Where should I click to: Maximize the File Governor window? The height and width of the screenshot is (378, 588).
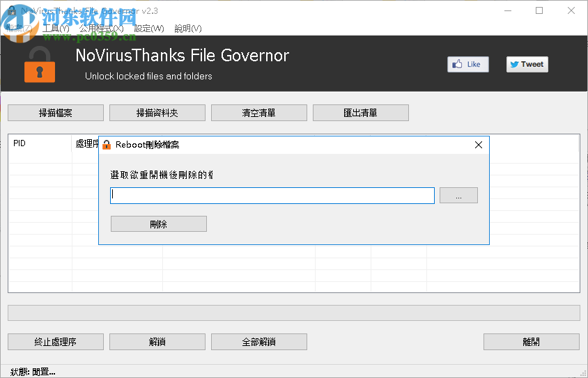[x=539, y=10]
